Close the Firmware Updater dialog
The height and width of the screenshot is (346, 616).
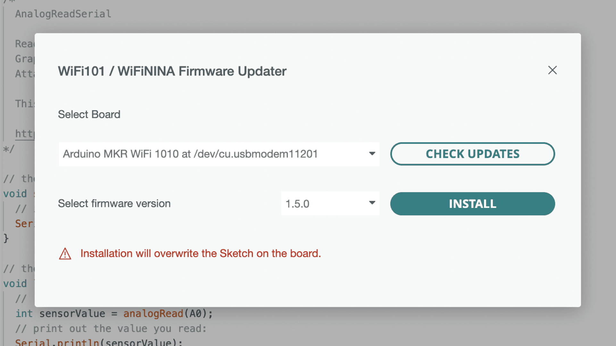point(552,70)
